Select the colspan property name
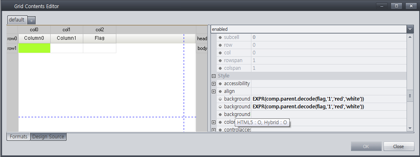The image size is (420, 157). pyautogui.click(x=232, y=68)
